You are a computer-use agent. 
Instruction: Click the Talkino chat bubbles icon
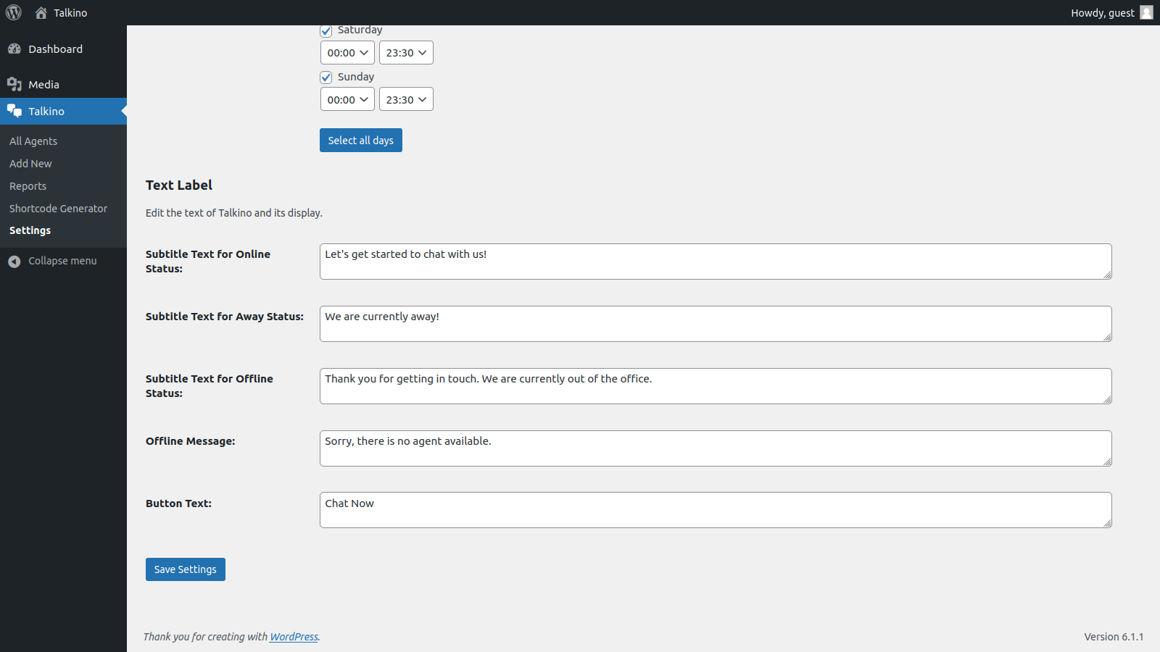[x=14, y=111]
